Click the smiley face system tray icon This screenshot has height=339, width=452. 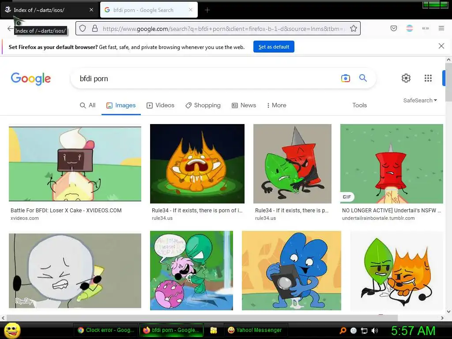coord(354,331)
